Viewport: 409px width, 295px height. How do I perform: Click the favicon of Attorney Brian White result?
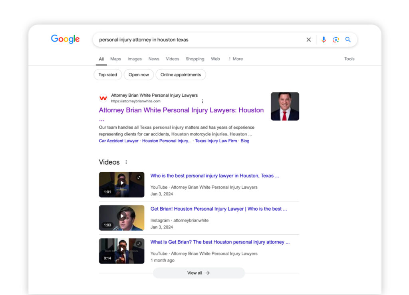coord(103,98)
